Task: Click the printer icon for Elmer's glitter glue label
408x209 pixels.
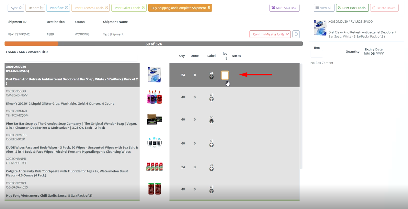Action: pyautogui.click(x=211, y=99)
